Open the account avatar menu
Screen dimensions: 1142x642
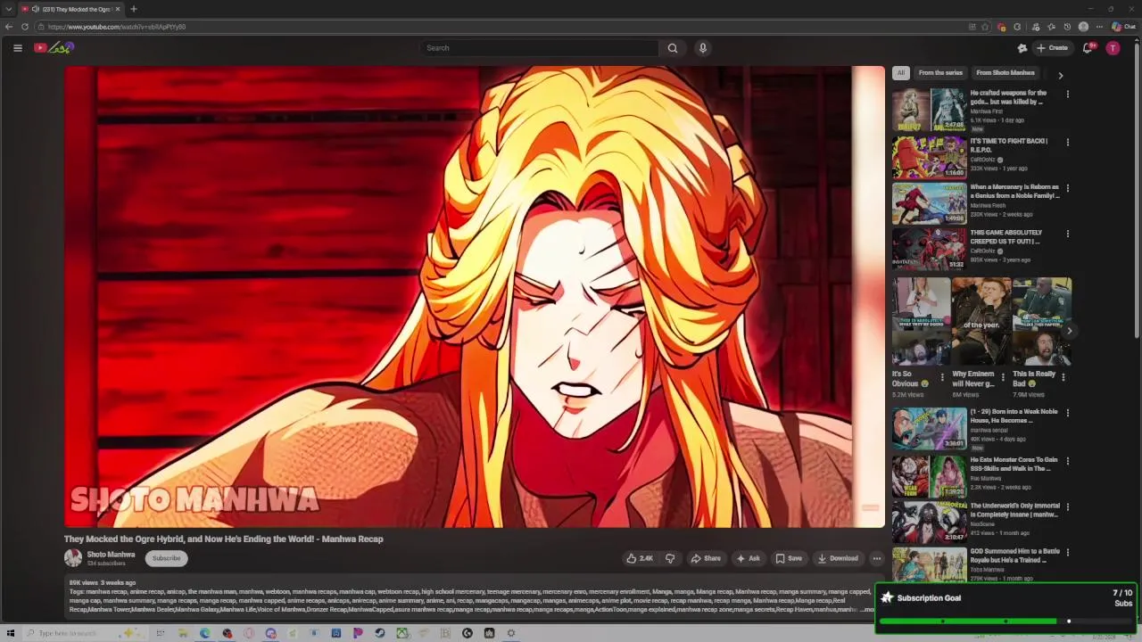click(x=1113, y=48)
